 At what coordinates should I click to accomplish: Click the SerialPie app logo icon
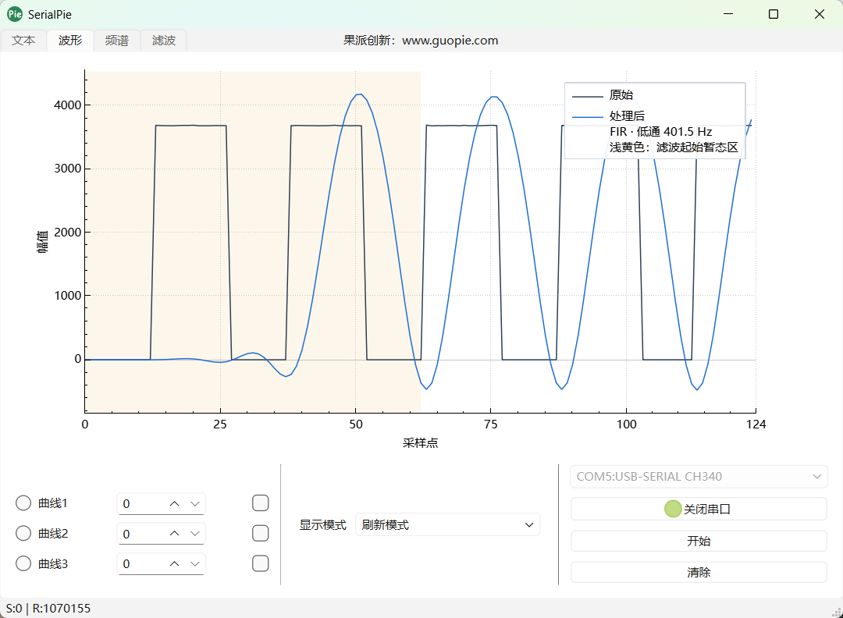pos(15,15)
